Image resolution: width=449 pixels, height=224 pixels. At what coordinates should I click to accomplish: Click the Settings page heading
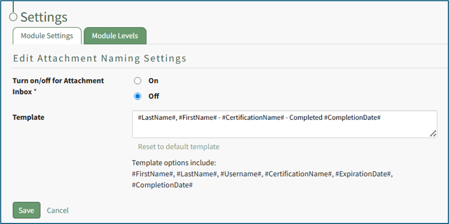coord(44,17)
